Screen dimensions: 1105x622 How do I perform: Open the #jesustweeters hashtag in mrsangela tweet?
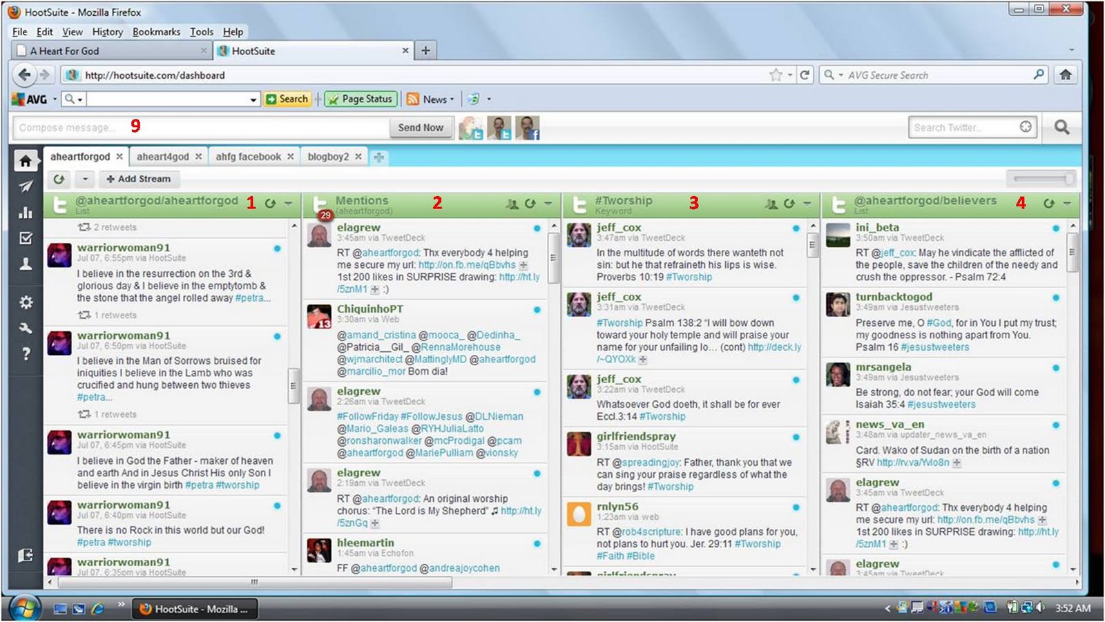point(941,405)
